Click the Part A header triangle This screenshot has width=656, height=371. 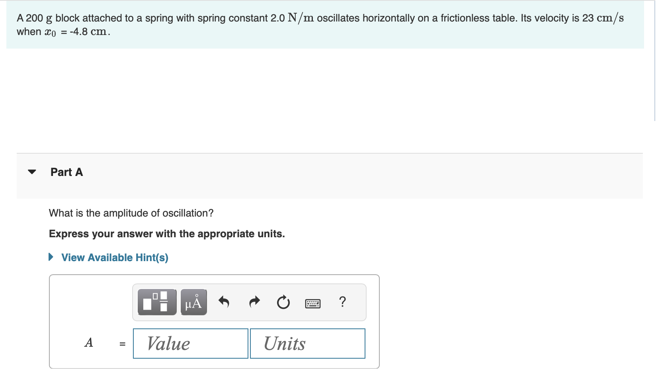(32, 172)
